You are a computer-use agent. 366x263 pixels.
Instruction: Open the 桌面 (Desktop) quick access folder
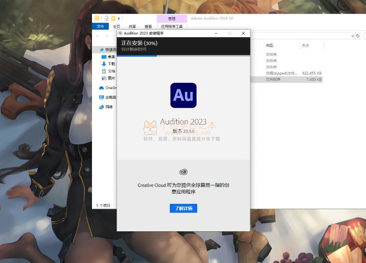111,57
